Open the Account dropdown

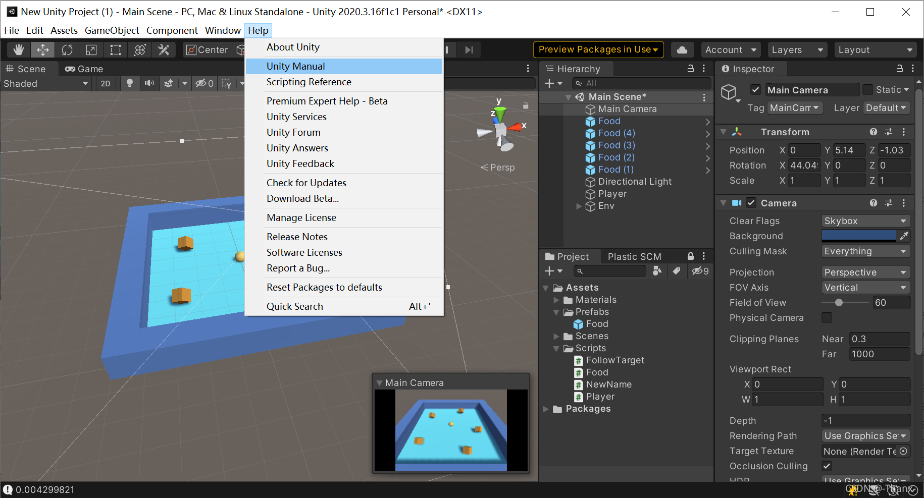tap(731, 49)
